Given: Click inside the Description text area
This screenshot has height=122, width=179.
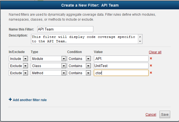Looking at the screenshot, I should (x=84, y=39).
